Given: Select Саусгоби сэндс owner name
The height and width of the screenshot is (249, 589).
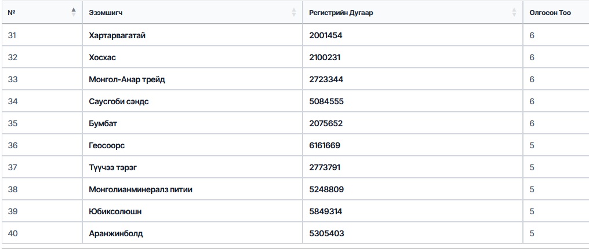Looking at the screenshot, I should 119,101.
